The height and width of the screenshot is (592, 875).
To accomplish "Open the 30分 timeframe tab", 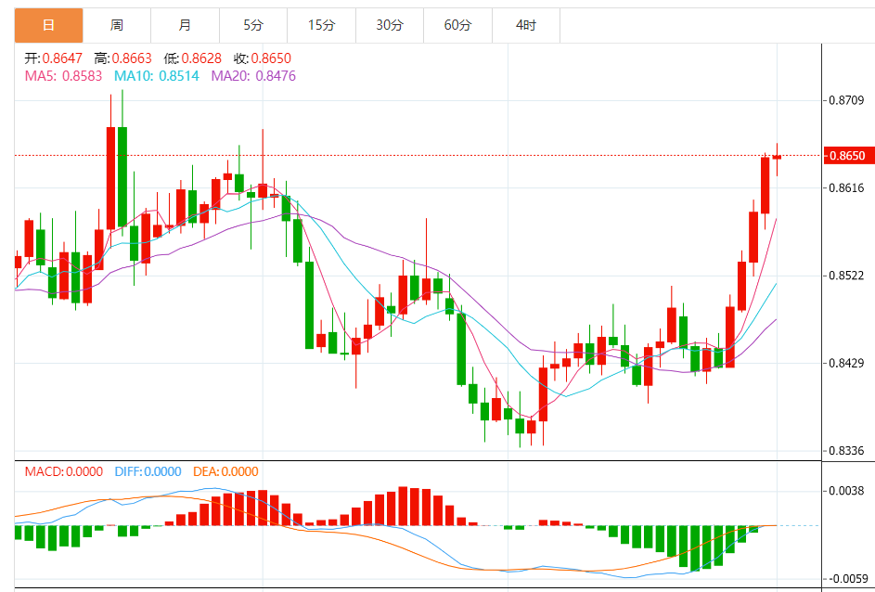I will (390, 25).
